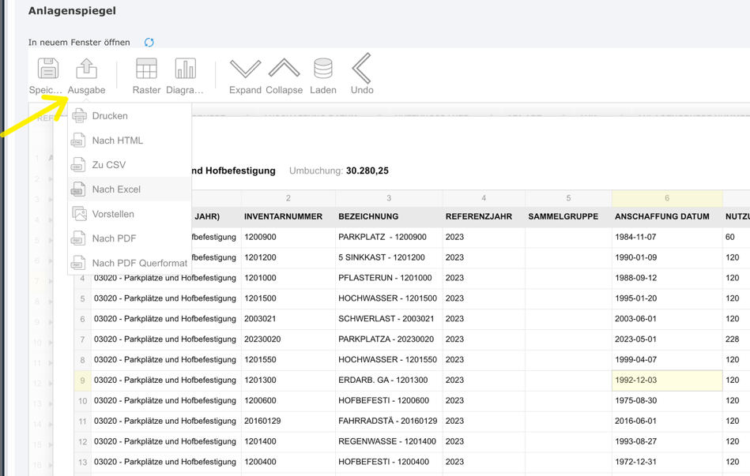
Task: Export the table Zu CSV
Action: [x=109, y=165]
